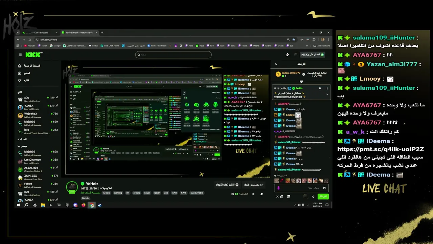Screen dimensions: 433x244
Task: Open the BotRix bookmark
Action: [x=93, y=46]
